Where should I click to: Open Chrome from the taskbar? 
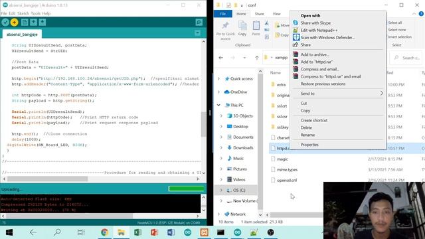(x=105, y=232)
